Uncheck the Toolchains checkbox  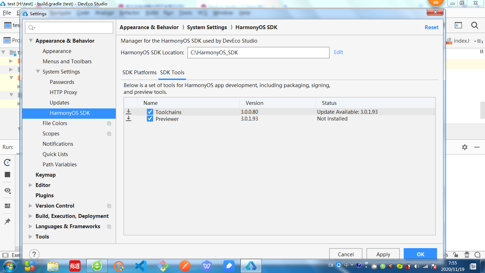click(x=150, y=112)
